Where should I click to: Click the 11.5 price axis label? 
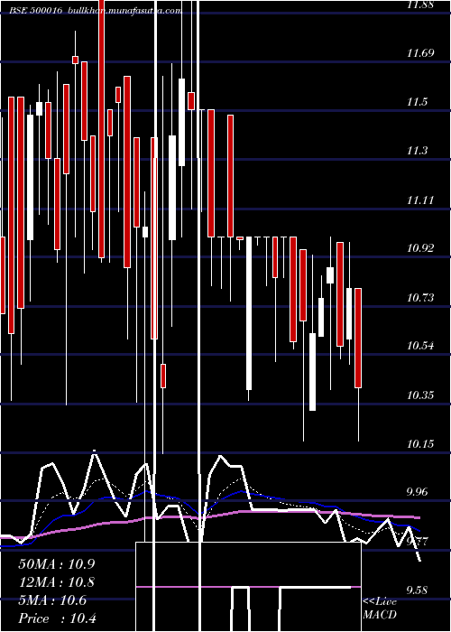[417, 102]
